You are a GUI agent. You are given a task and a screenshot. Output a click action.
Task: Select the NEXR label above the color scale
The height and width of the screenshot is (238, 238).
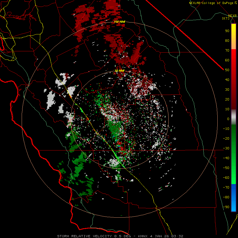[x=232, y=16]
